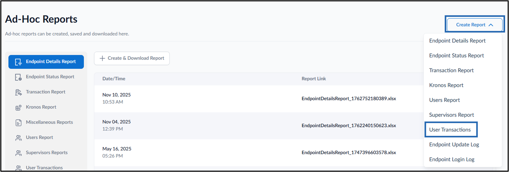Viewport: 509px width, 172px height.
Task: Click the 12:39 PM time text
Action: coord(113,129)
